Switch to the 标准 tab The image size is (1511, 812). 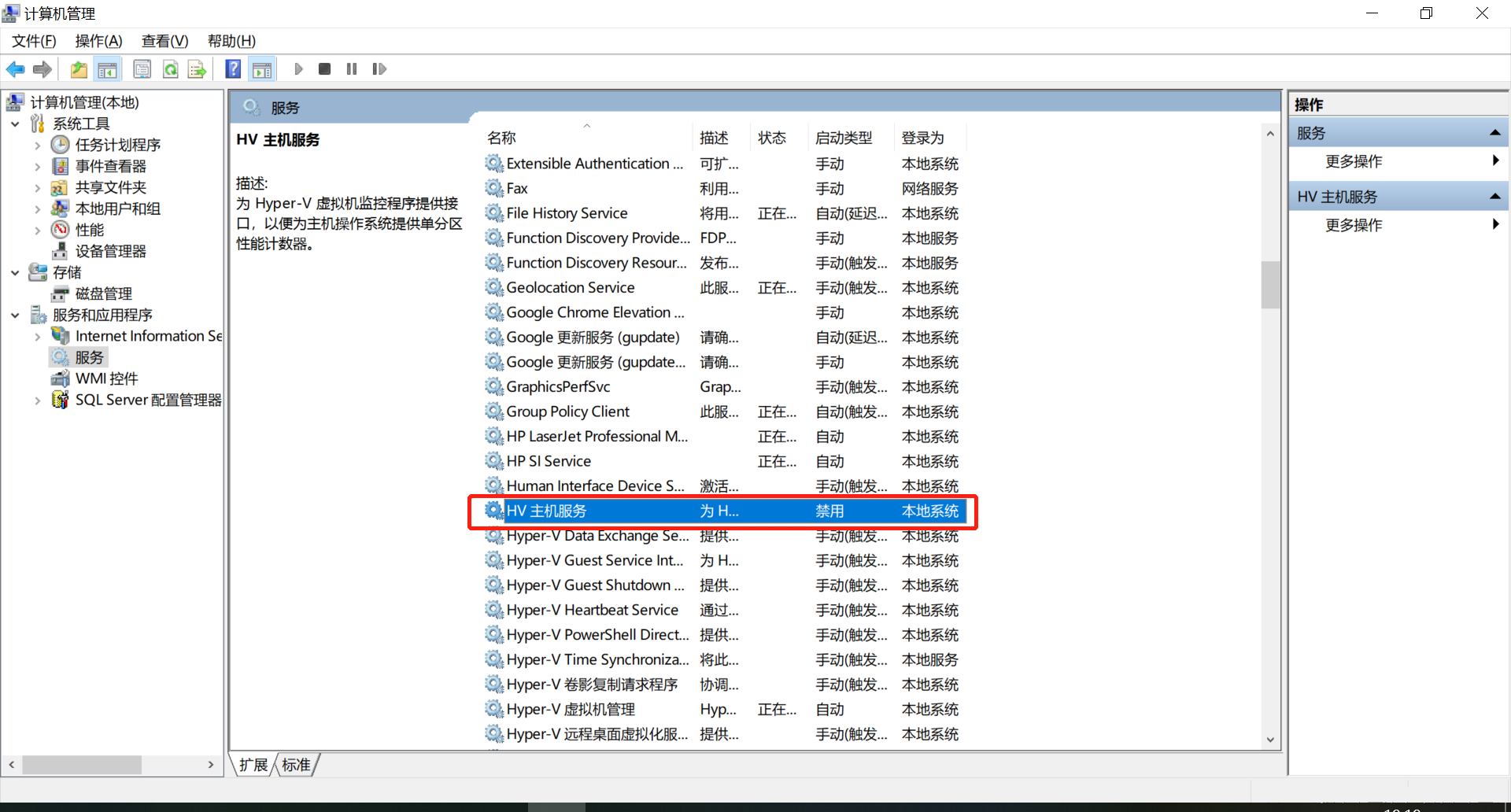pos(296,765)
